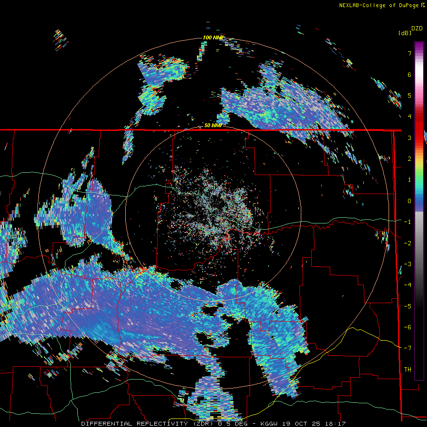Click the 4 value on the scale
This screenshot has width=427, height=427.
[x=409, y=117]
